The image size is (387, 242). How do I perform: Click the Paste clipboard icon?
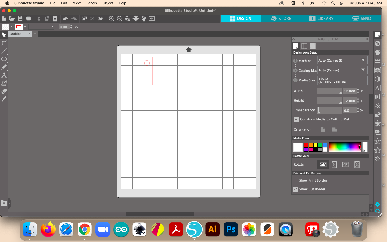[55, 19]
